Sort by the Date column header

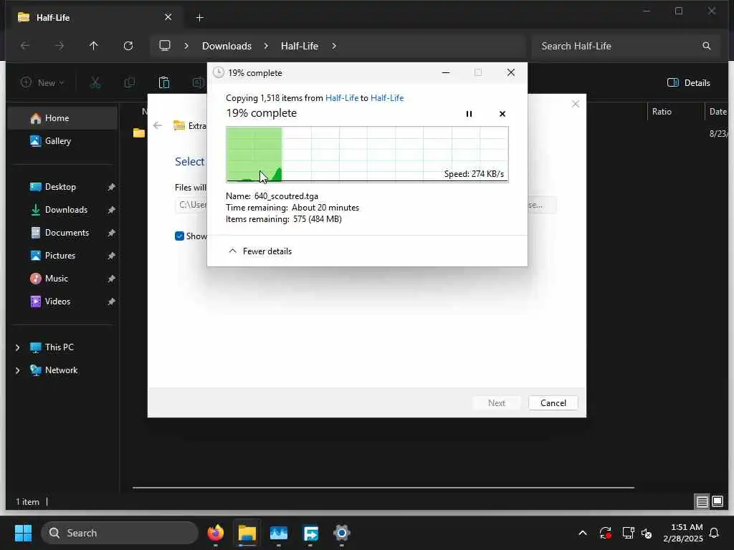click(x=717, y=111)
